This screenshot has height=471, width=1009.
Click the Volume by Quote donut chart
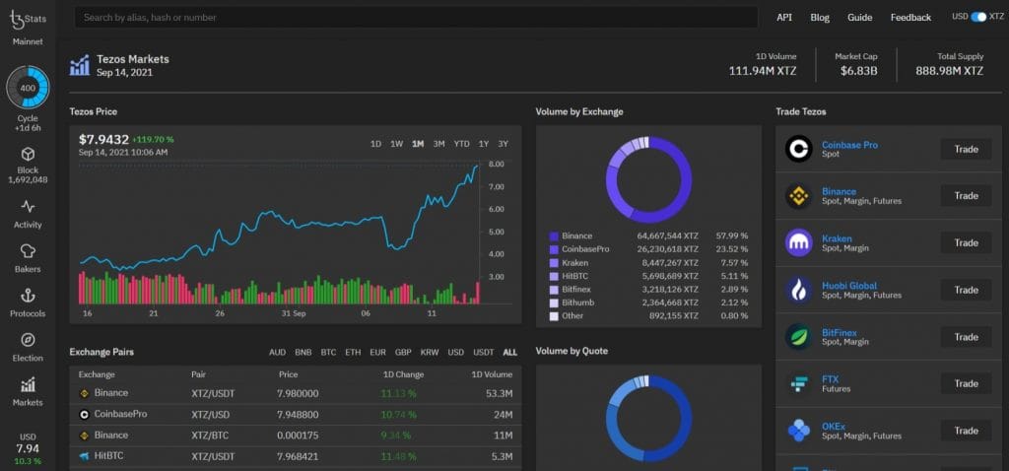click(x=648, y=419)
